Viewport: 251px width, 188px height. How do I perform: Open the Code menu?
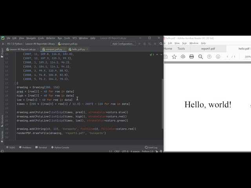(x=41, y=38)
